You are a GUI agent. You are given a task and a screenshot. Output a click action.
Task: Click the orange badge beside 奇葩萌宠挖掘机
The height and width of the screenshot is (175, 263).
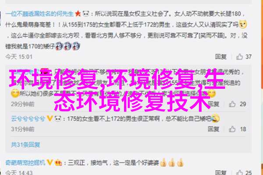pos(58,162)
